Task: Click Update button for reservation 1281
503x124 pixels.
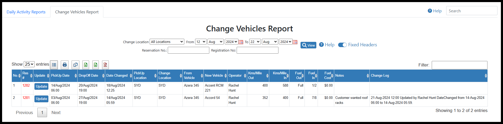Action: 42,99
